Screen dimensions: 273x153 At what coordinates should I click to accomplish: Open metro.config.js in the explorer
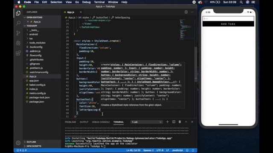coord(38,93)
